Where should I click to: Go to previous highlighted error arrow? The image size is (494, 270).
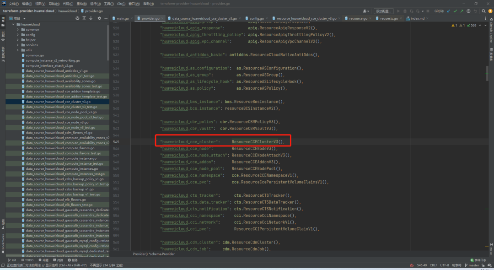pos(480,25)
